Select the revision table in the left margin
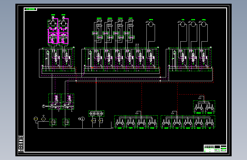Screen dimensions: 247x160 (x=21, y=144)
